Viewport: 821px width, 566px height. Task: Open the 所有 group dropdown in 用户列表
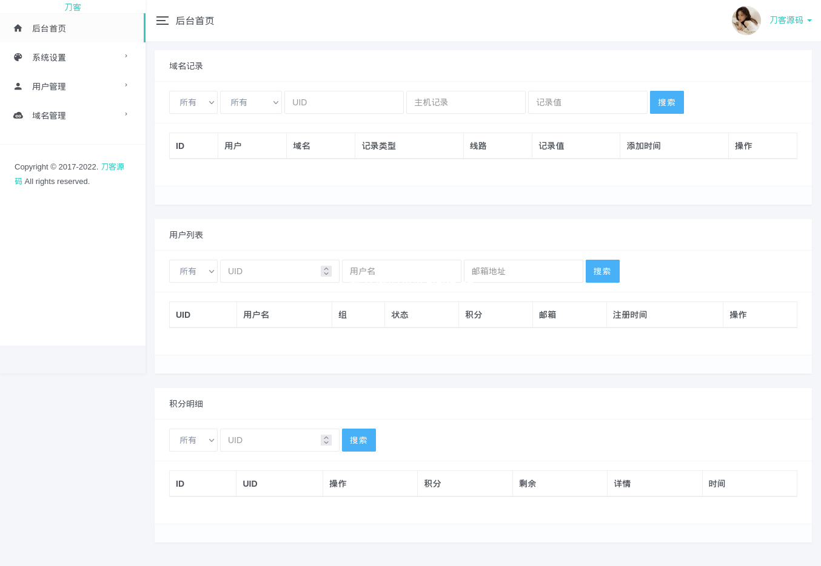pos(193,271)
